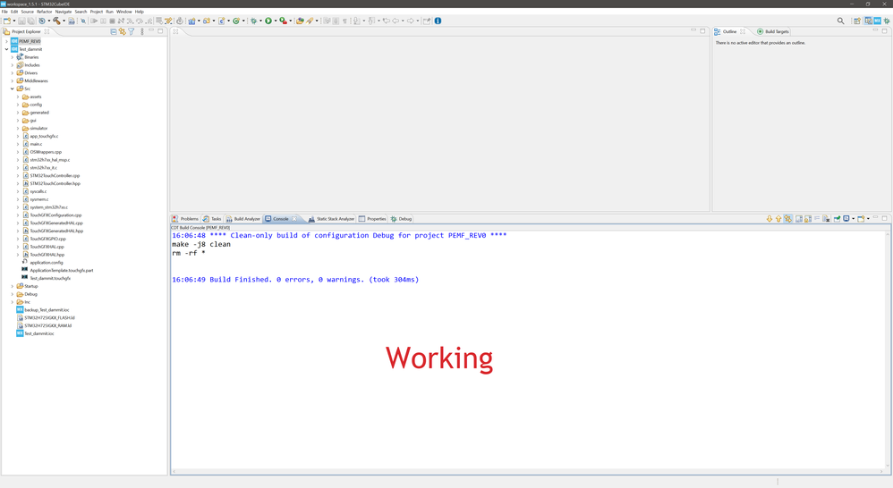Open Project Explorer view menu
The height and width of the screenshot is (488, 893).
point(141,31)
